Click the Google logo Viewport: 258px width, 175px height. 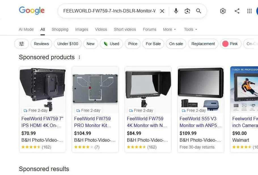[32, 10]
